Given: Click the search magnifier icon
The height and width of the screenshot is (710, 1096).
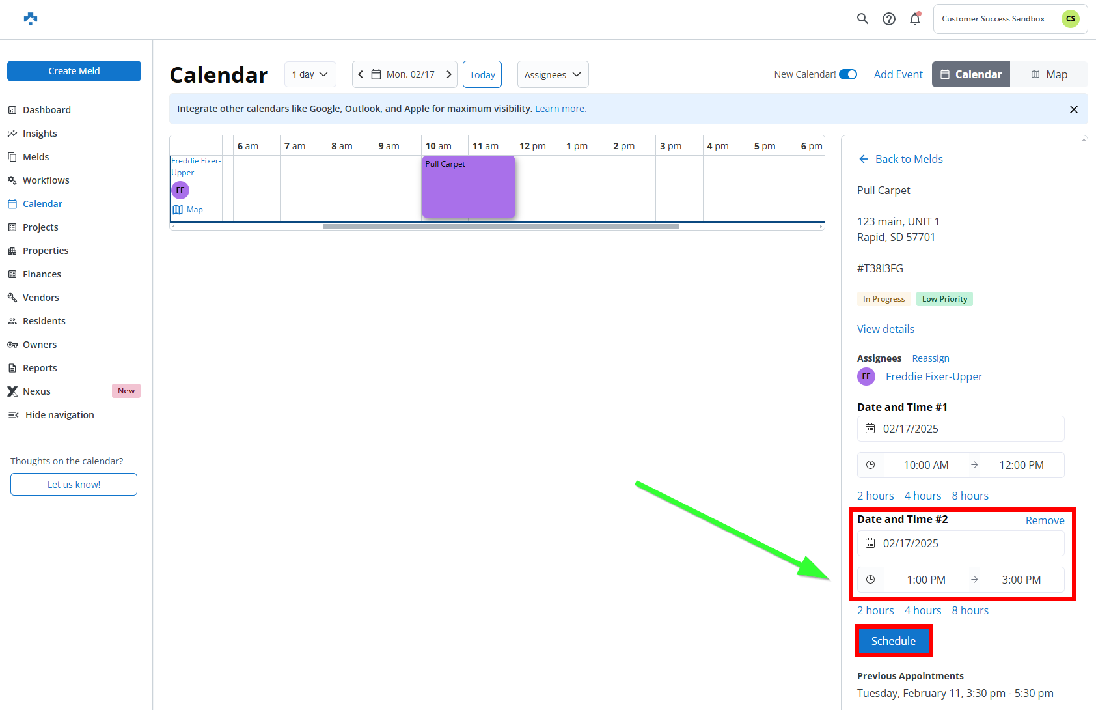Looking at the screenshot, I should (862, 19).
